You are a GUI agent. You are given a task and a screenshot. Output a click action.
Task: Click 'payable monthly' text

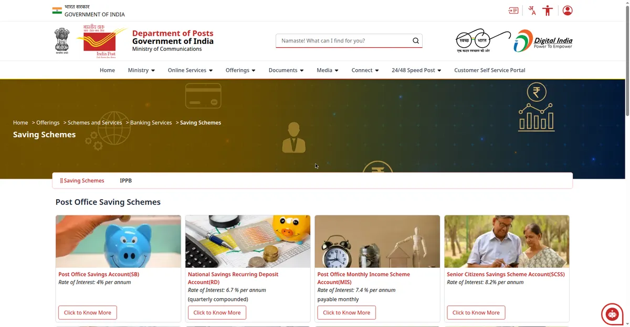point(338,300)
